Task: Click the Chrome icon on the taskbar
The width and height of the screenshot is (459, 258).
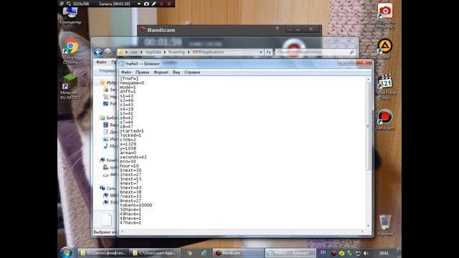Action: 189,253
